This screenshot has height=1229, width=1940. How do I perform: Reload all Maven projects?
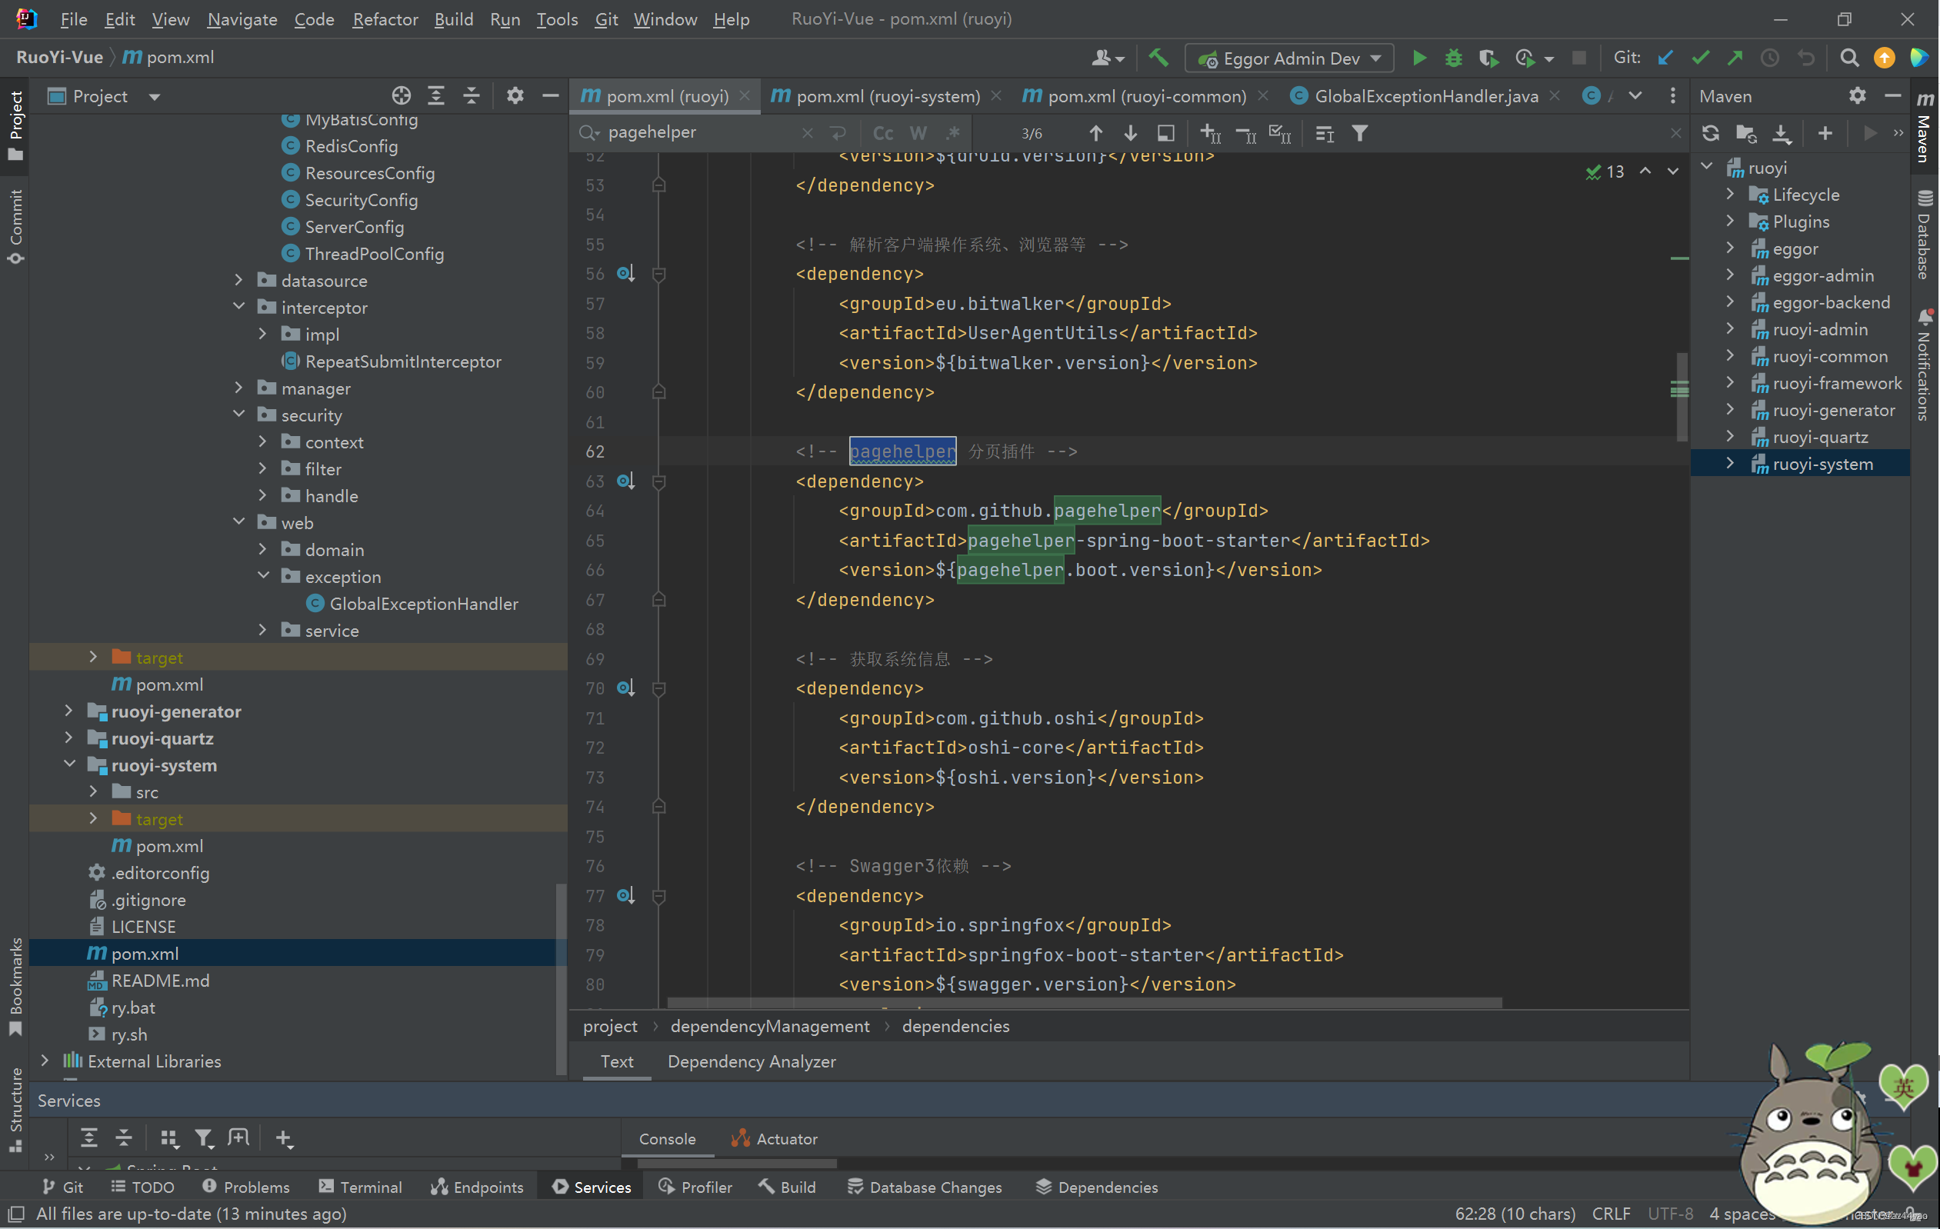(x=1711, y=134)
